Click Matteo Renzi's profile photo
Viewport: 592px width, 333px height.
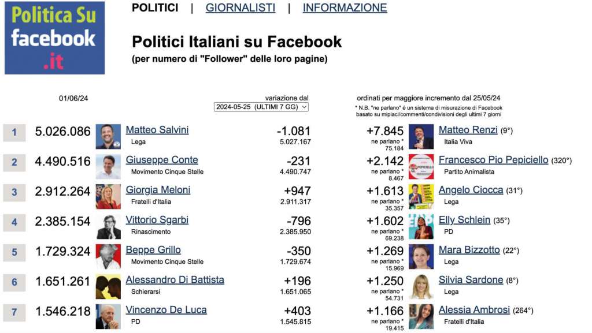pyautogui.click(x=421, y=137)
